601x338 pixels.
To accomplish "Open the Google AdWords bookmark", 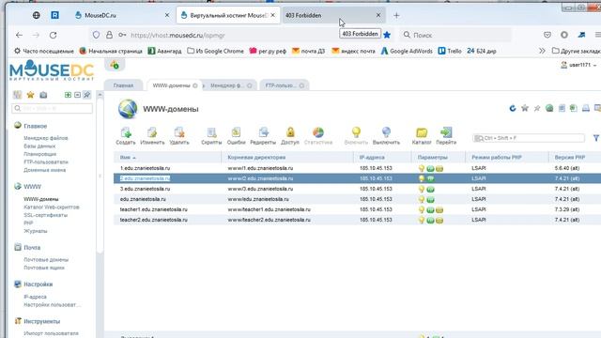I will 407,51.
